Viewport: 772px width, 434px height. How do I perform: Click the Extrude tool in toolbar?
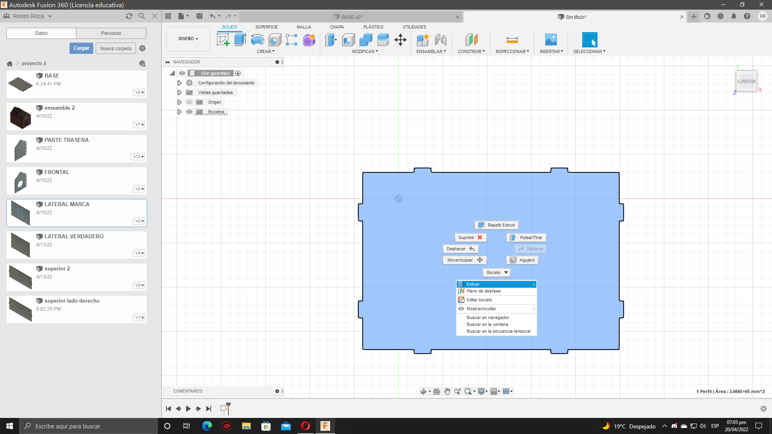(x=240, y=40)
